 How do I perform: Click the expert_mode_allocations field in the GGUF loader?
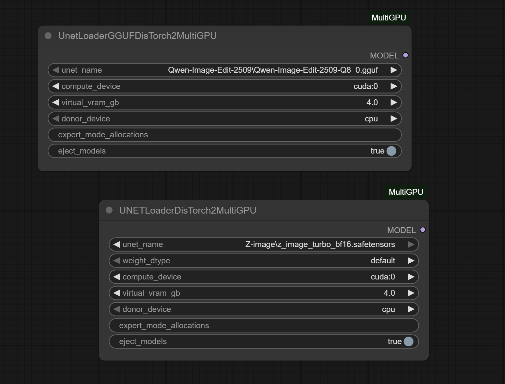pos(225,135)
